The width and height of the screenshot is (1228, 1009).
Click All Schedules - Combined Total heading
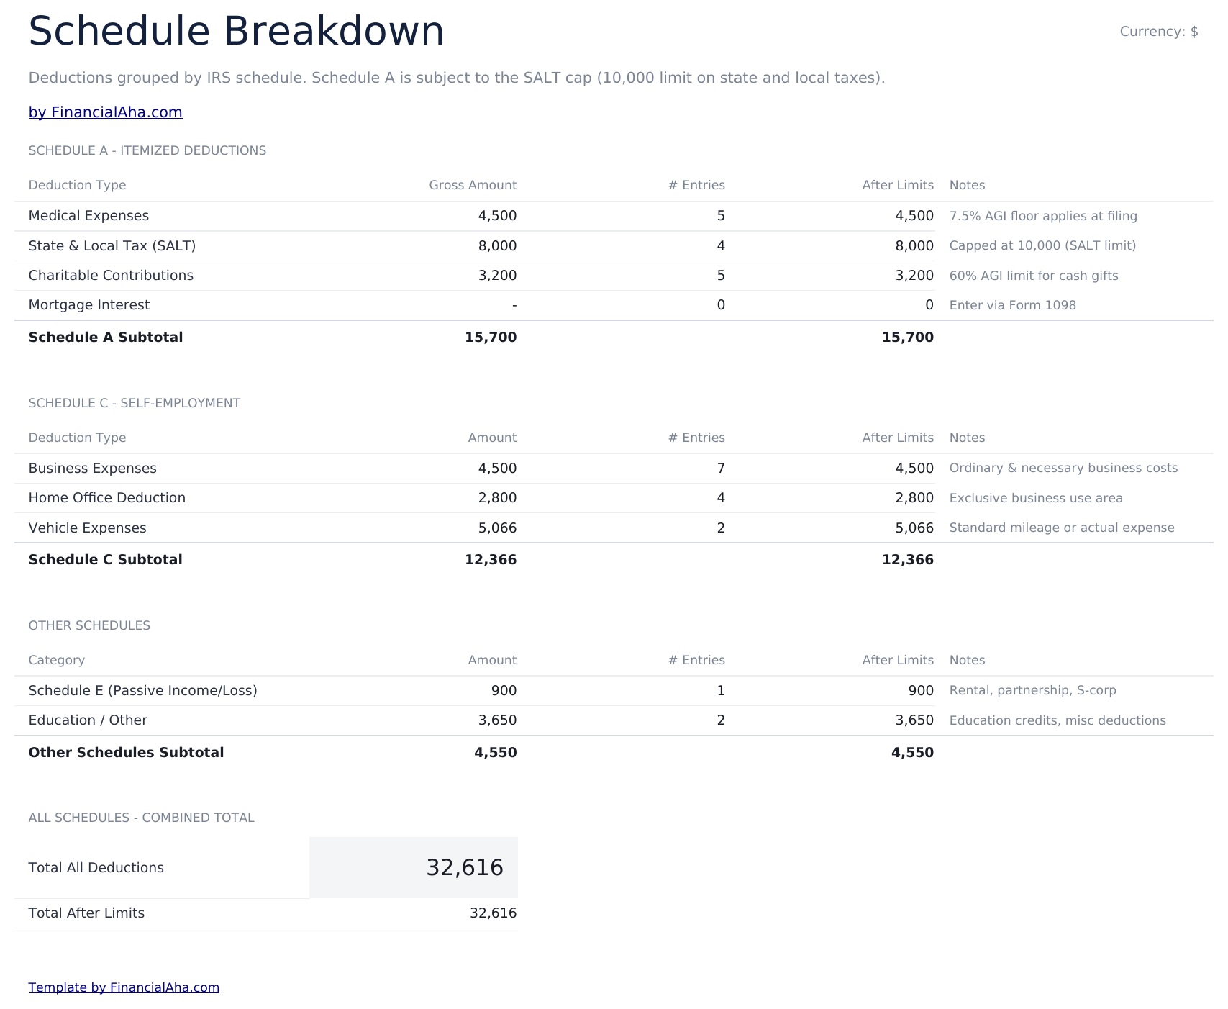coord(142,818)
